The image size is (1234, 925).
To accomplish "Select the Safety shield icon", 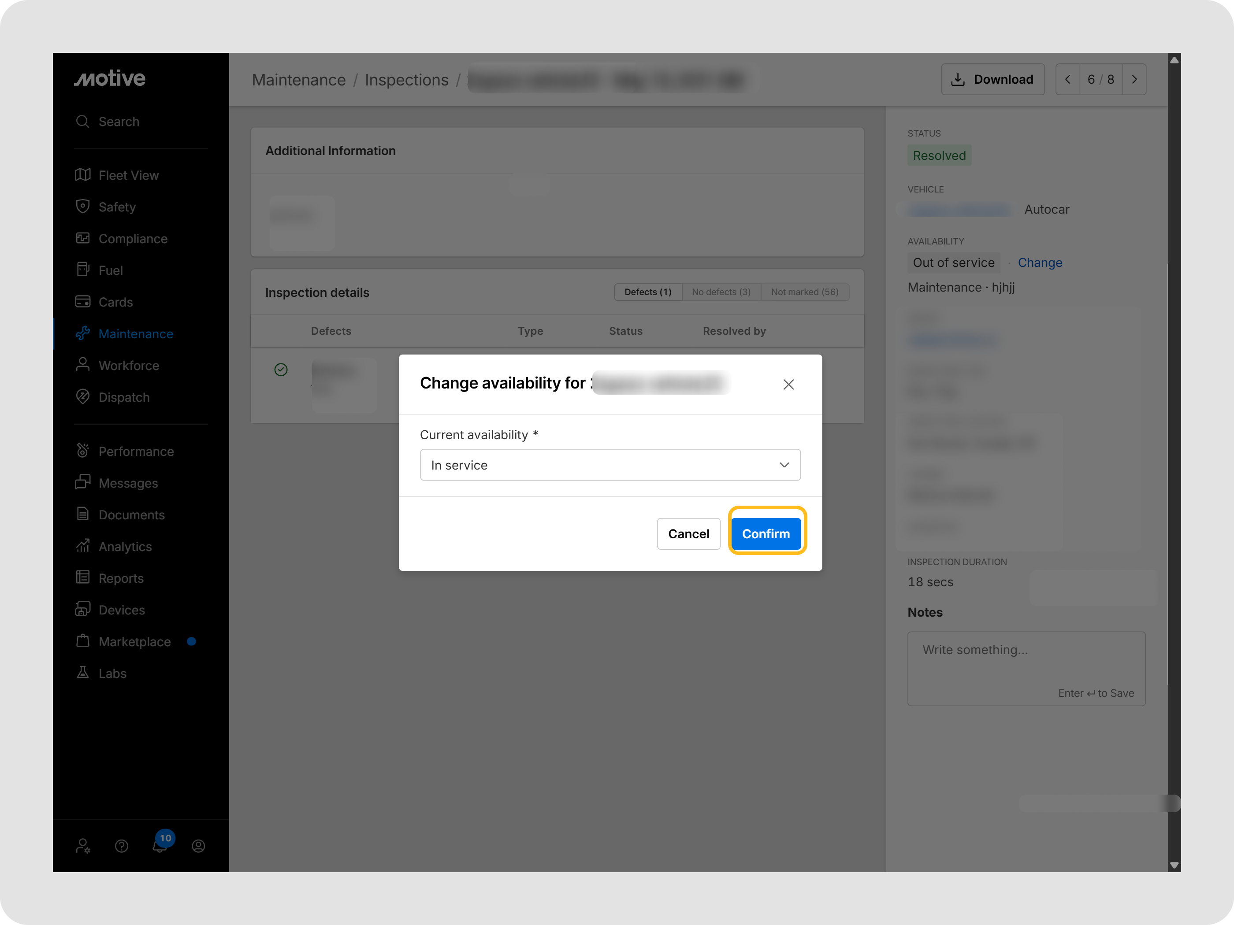I will click(82, 207).
